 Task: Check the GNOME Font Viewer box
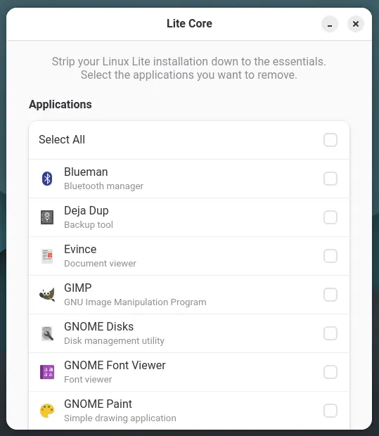pos(330,372)
